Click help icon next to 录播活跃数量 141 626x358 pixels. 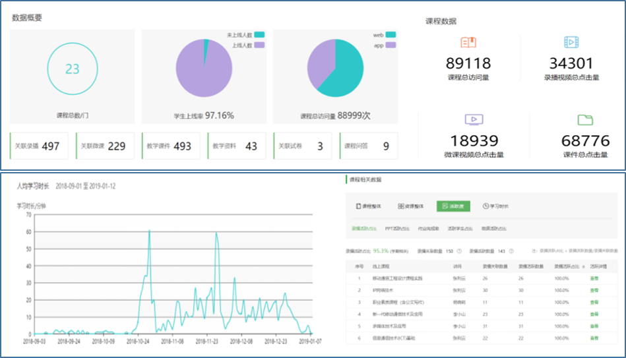tap(513, 251)
